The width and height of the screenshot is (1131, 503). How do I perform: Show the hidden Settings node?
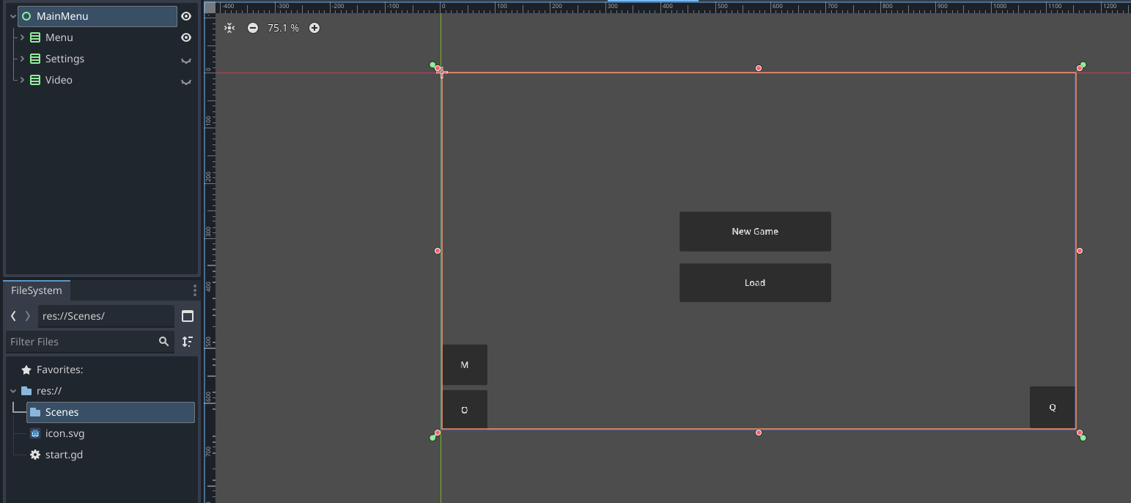(186, 60)
